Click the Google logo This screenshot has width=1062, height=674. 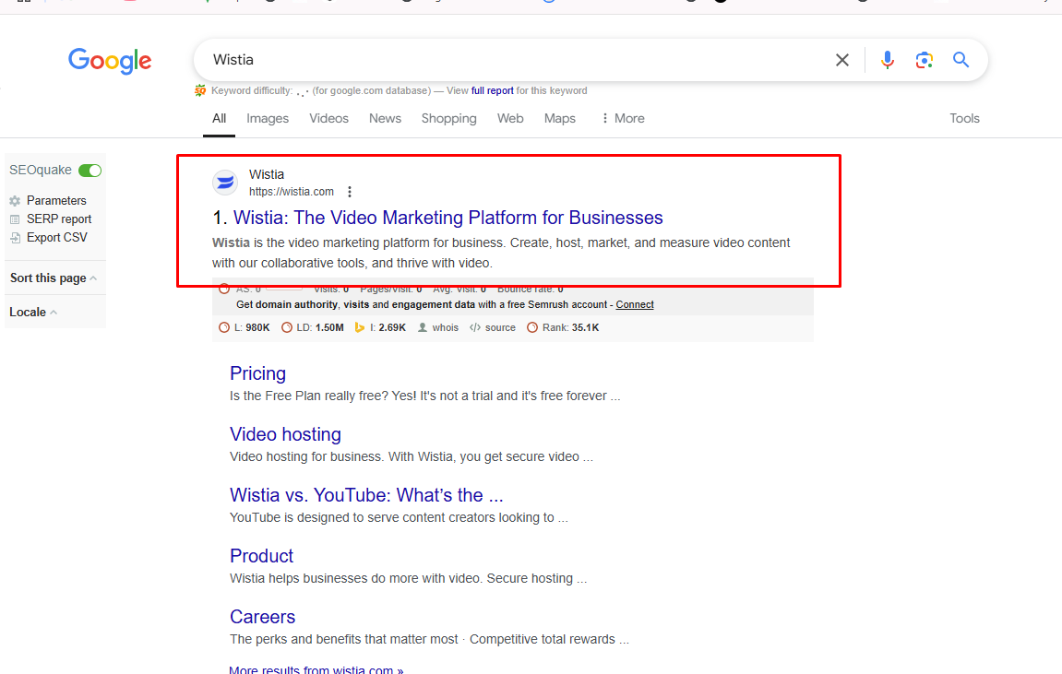click(x=110, y=61)
